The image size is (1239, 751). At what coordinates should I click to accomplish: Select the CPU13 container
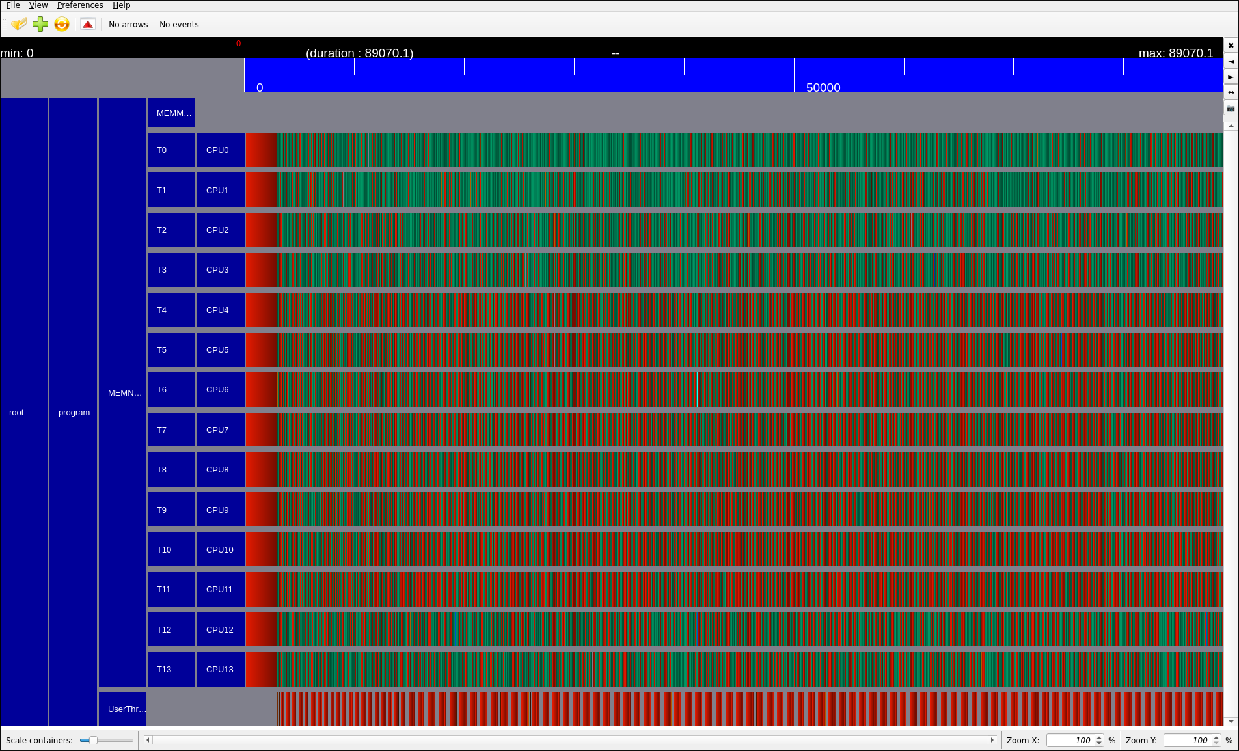tap(221, 669)
